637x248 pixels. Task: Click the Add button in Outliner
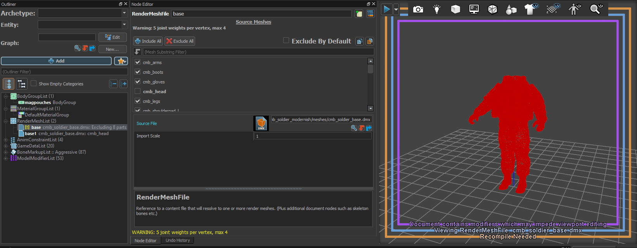(56, 61)
